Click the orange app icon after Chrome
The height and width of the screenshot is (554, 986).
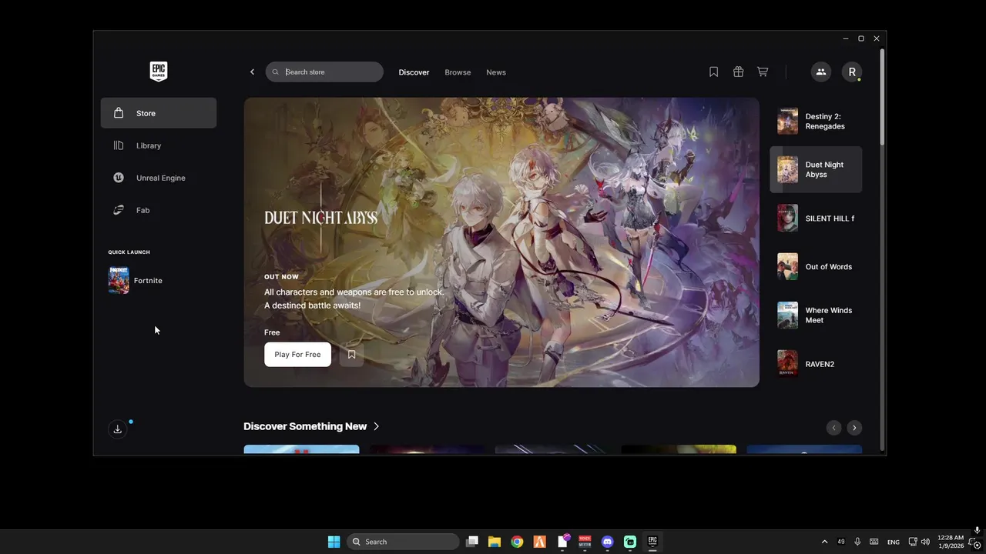540,542
